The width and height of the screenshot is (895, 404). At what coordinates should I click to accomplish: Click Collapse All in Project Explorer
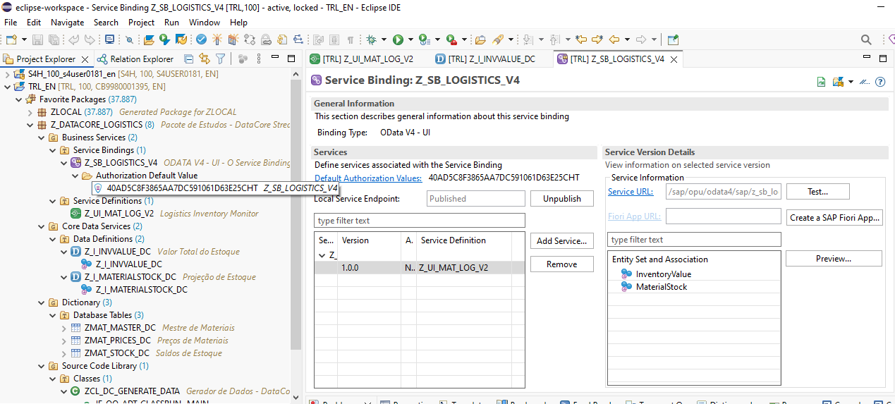pyautogui.click(x=189, y=59)
